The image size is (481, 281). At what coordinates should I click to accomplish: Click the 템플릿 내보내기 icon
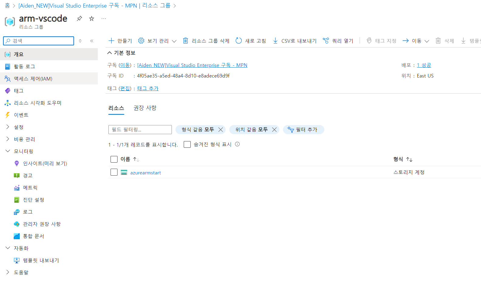(x=17, y=260)
